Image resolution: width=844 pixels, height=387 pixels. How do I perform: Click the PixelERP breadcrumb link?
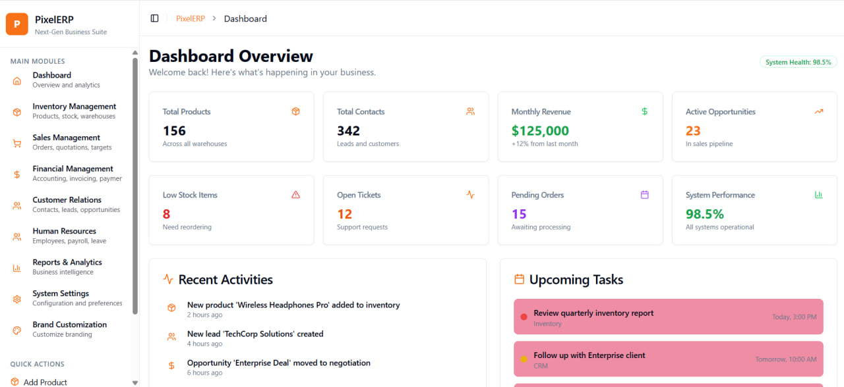[191, 18]
